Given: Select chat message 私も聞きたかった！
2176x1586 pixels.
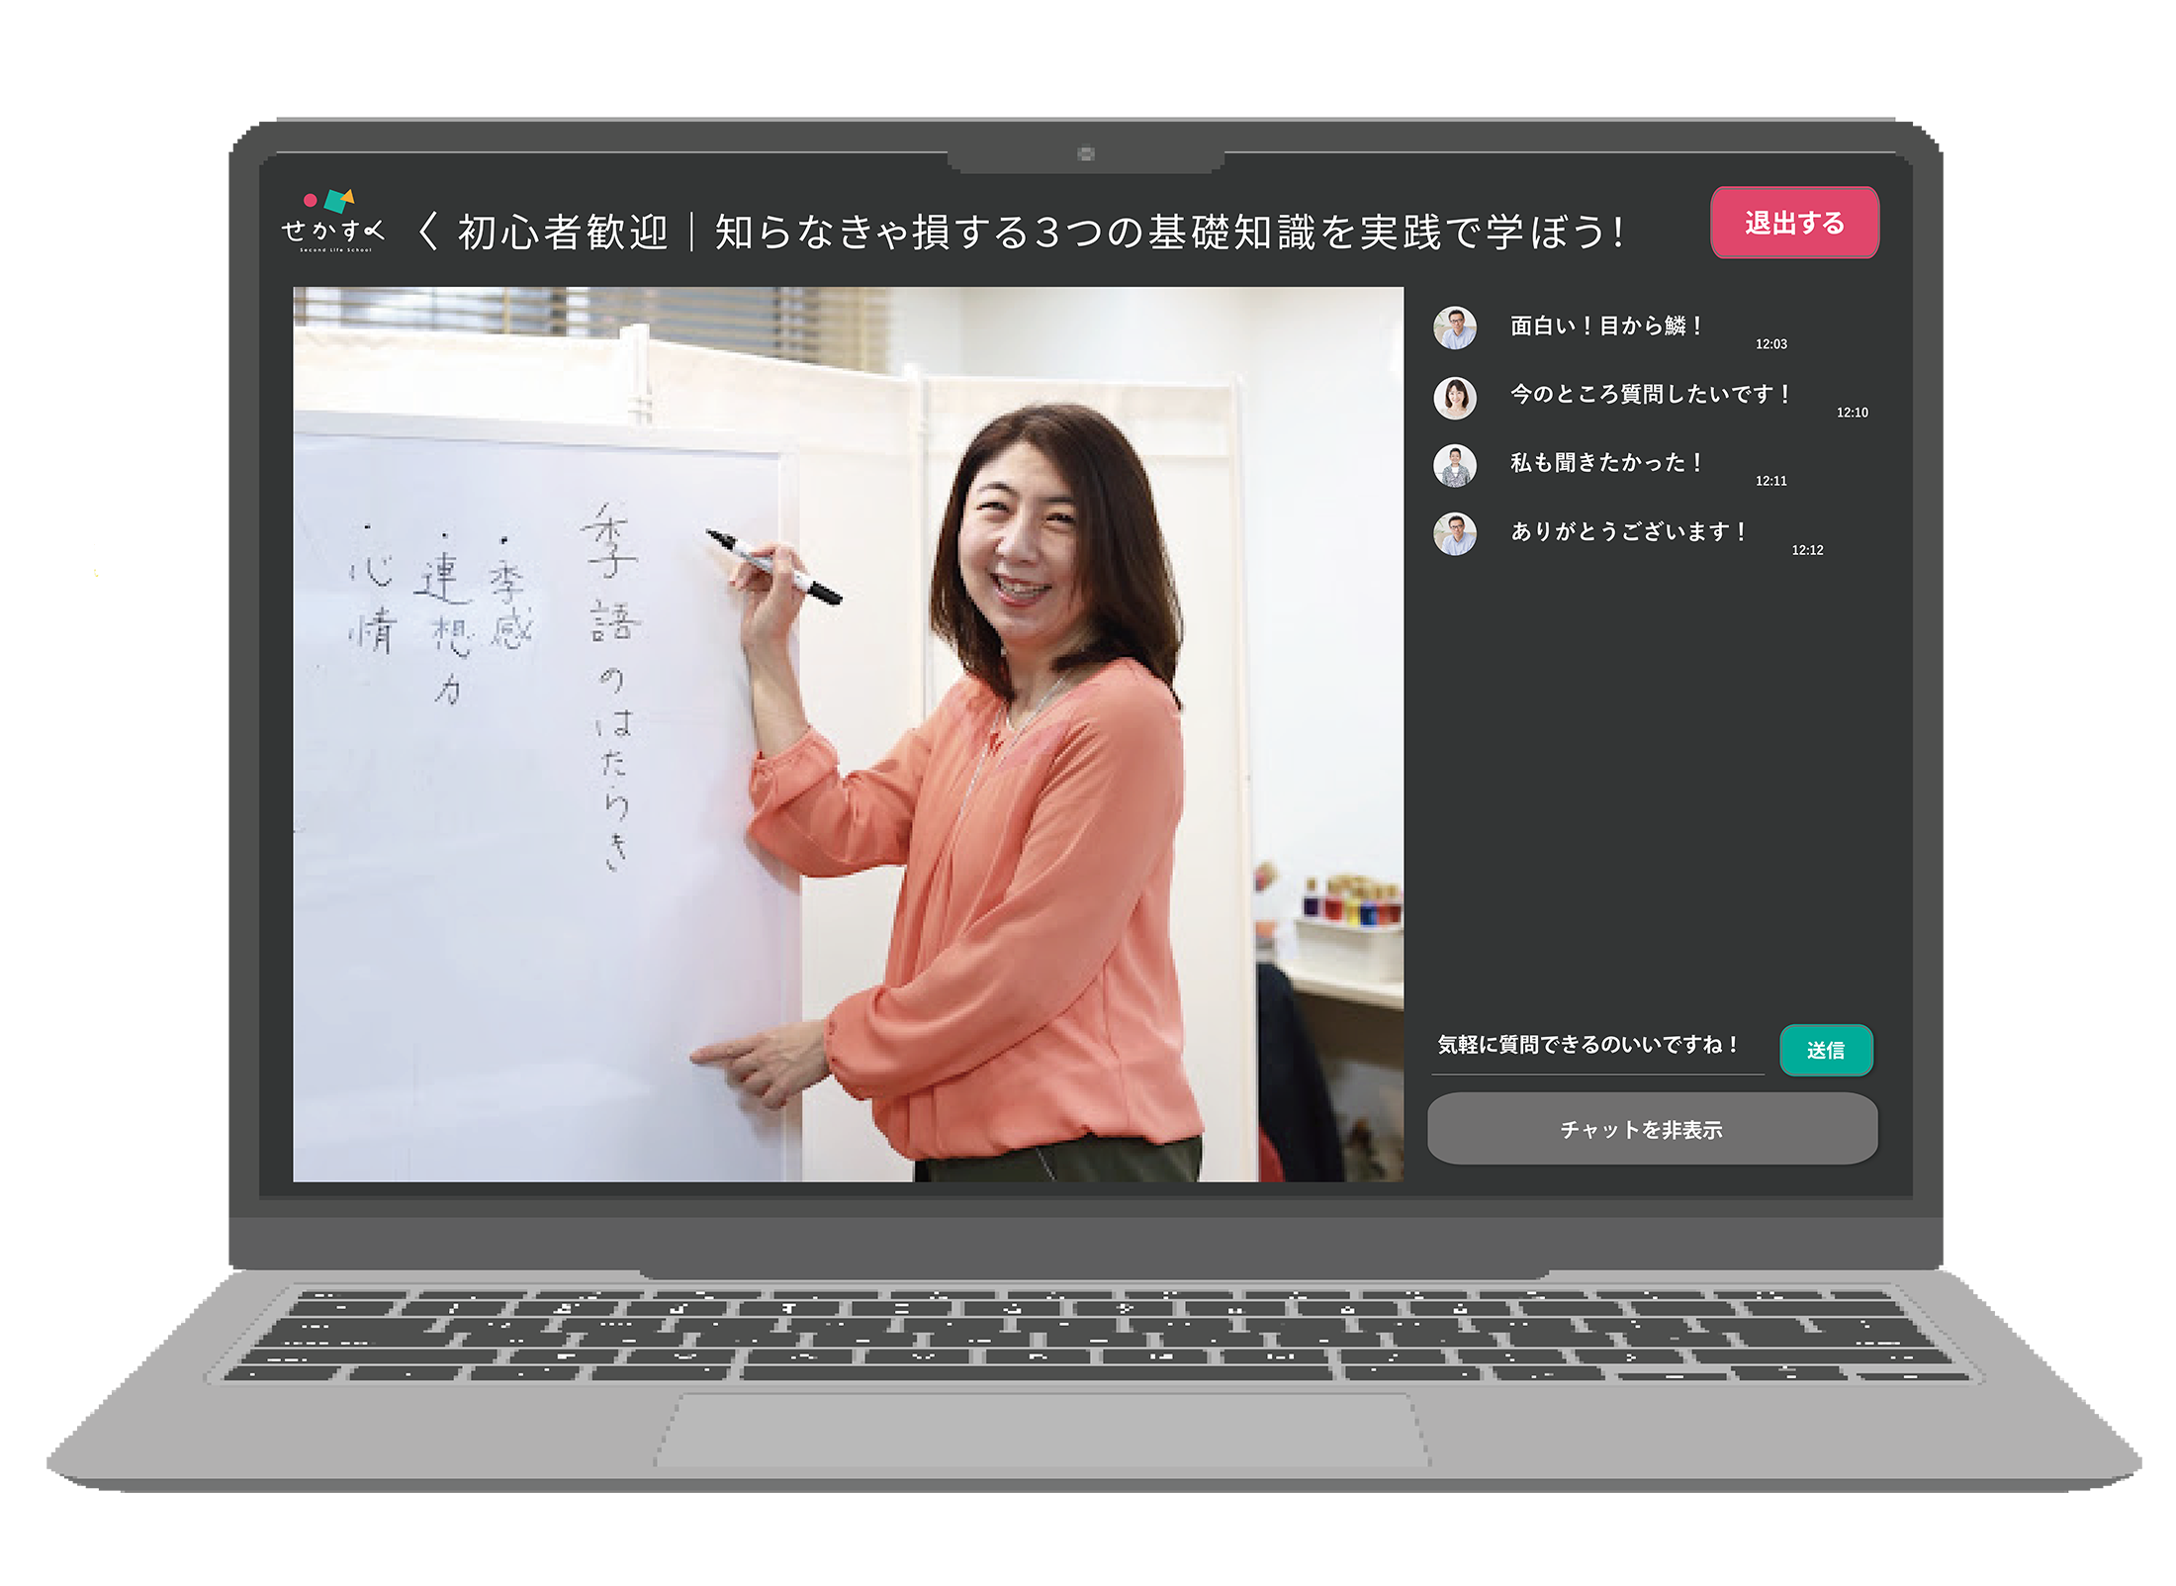Looking at the screenshot, I should [1604, 462].
